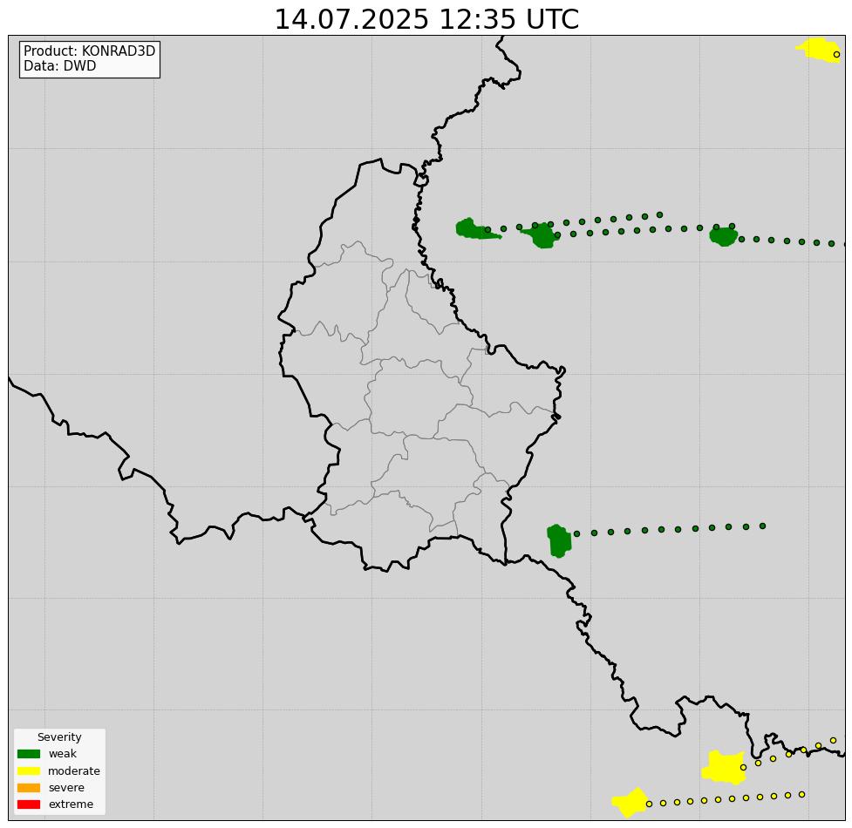Select the 'severe' legend label
Image resolution: width=852 pixels, height=828 pixels.
(66, 788)
